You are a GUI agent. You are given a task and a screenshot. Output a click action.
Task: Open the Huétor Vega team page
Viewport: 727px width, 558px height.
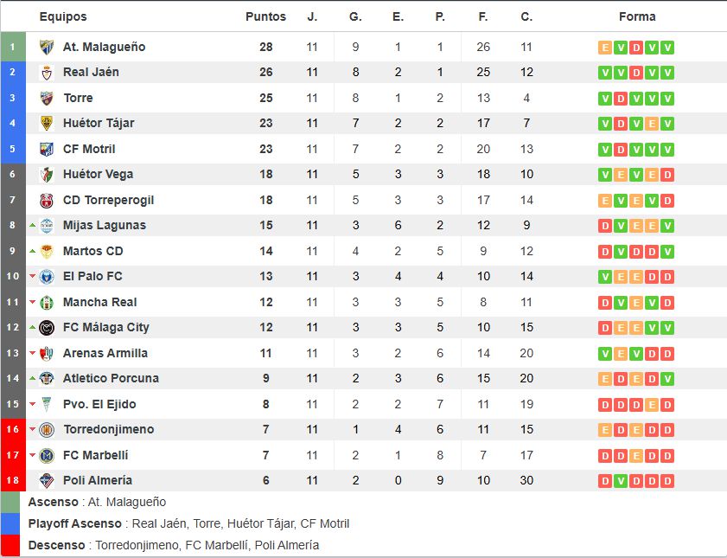[98, 175]
